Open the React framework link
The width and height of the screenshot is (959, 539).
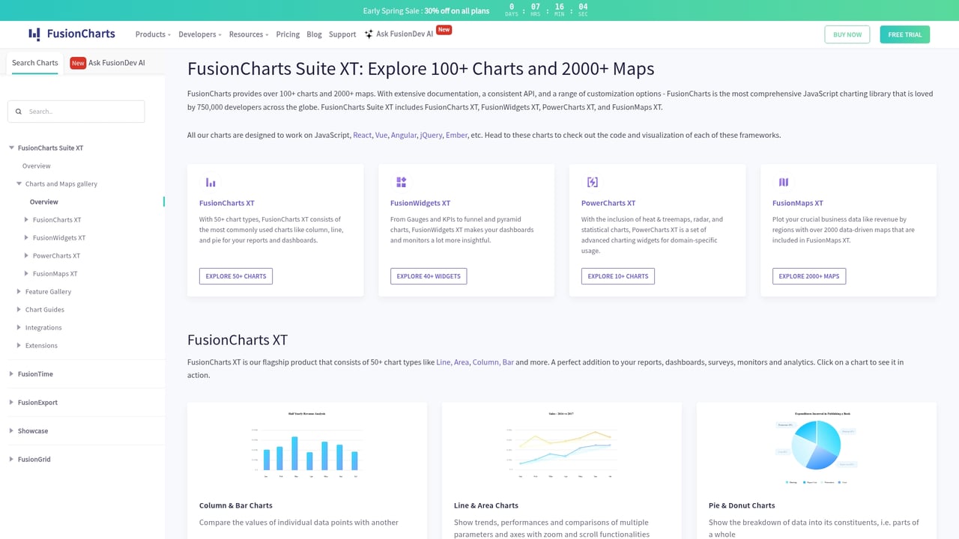click(362, 135)
